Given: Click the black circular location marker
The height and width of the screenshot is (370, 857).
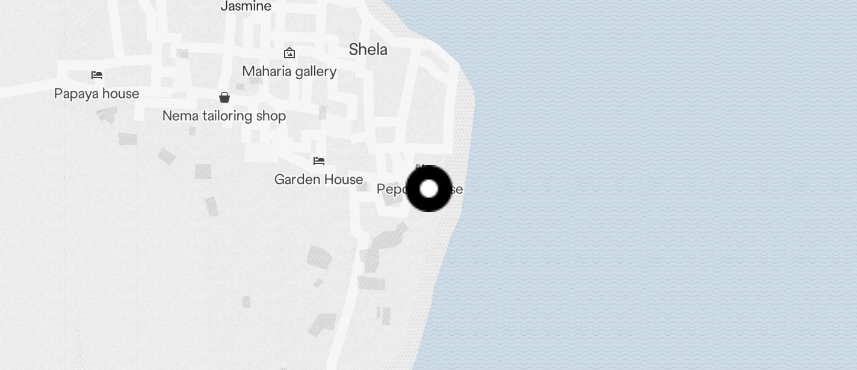Looking at the screenshot, I should click(429, 189).
